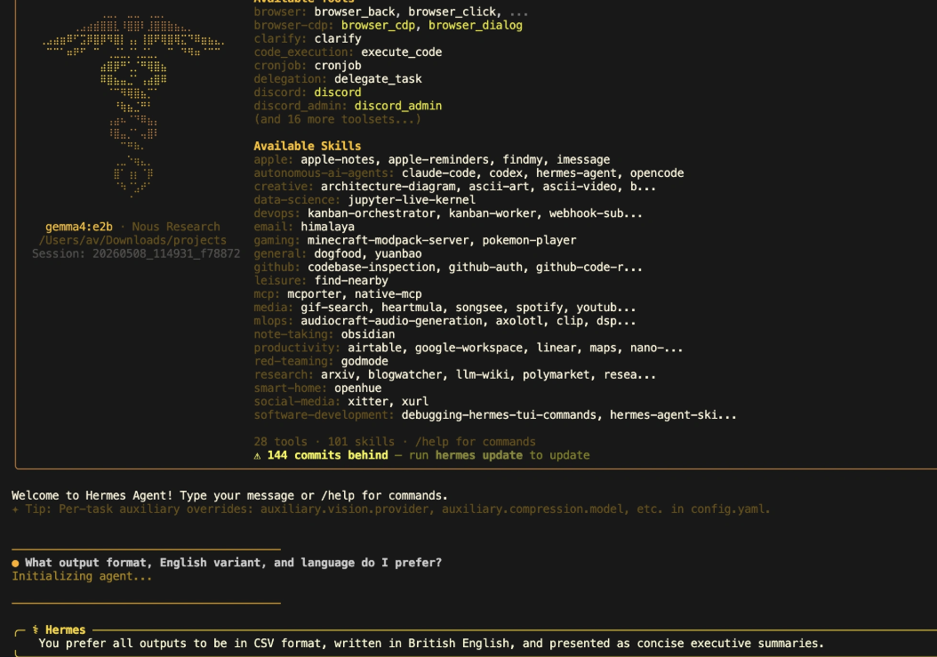Viewport: 937px width, 657px height.
Task: Select the model name gemma4:e2b
Action: pyautogui.click(x=79, y=227)
